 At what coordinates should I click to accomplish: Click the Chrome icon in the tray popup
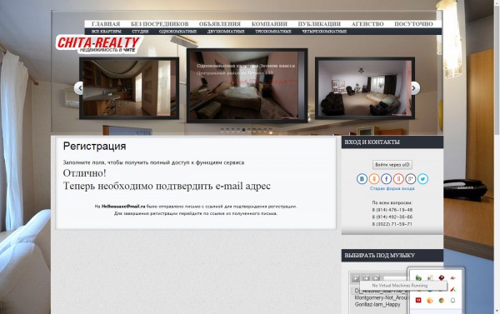[x=442, y=301]
